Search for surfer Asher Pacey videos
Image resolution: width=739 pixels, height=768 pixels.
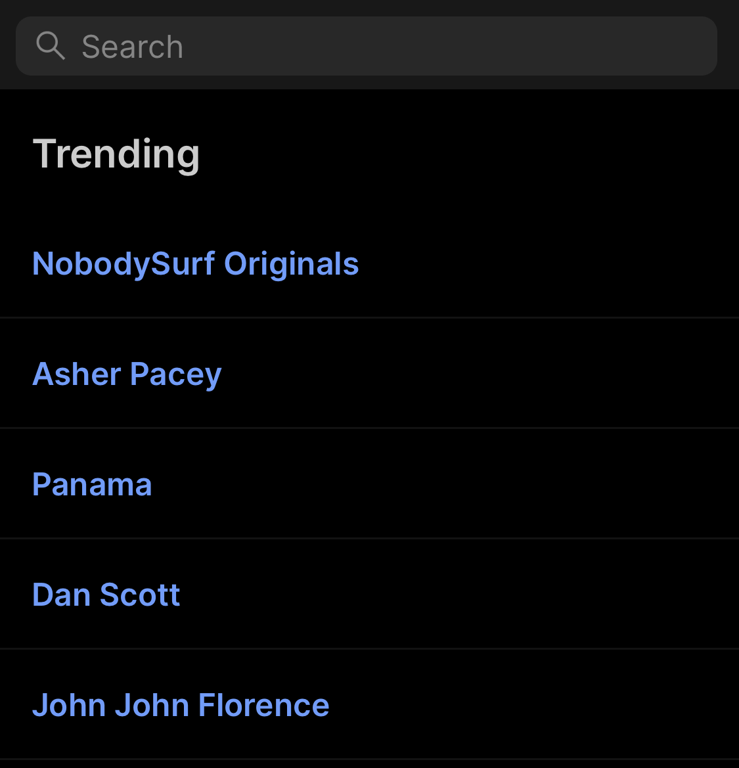[x=127, y=374]
